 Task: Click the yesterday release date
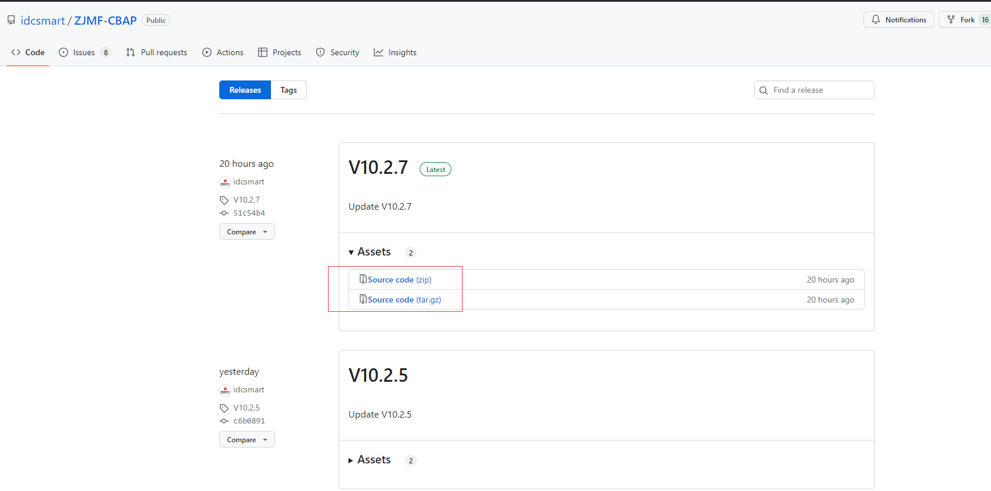[239, 372]
